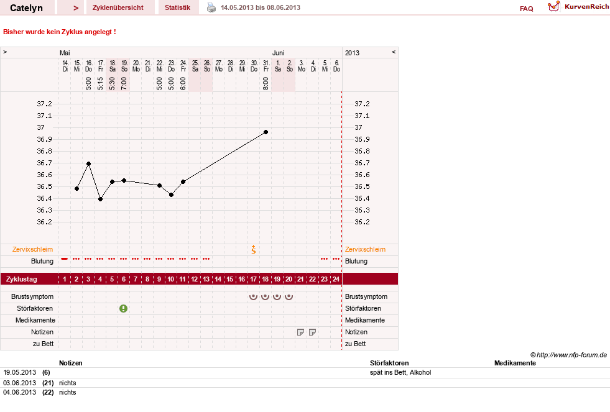Select the temperature point on 17 May
The height and width of the screenshot is (412, 610).
point(100,199)
